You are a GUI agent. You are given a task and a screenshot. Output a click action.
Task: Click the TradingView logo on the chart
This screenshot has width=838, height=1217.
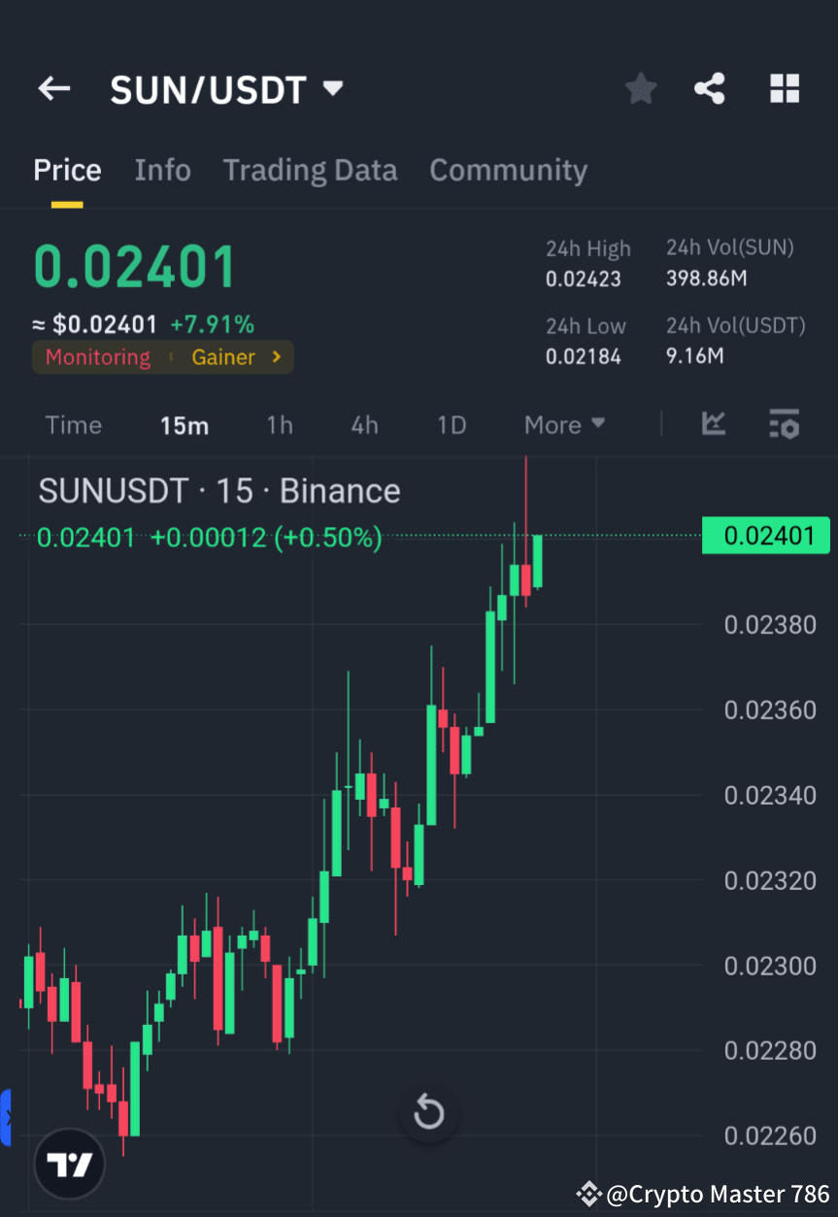[69, 1163]
